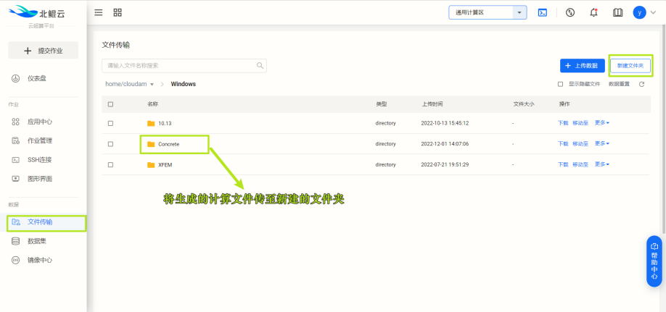The height and width of the screenshot is (312, 666).
Task: Open 镜像中心 in the sidebar
Action: click(40, 260)
